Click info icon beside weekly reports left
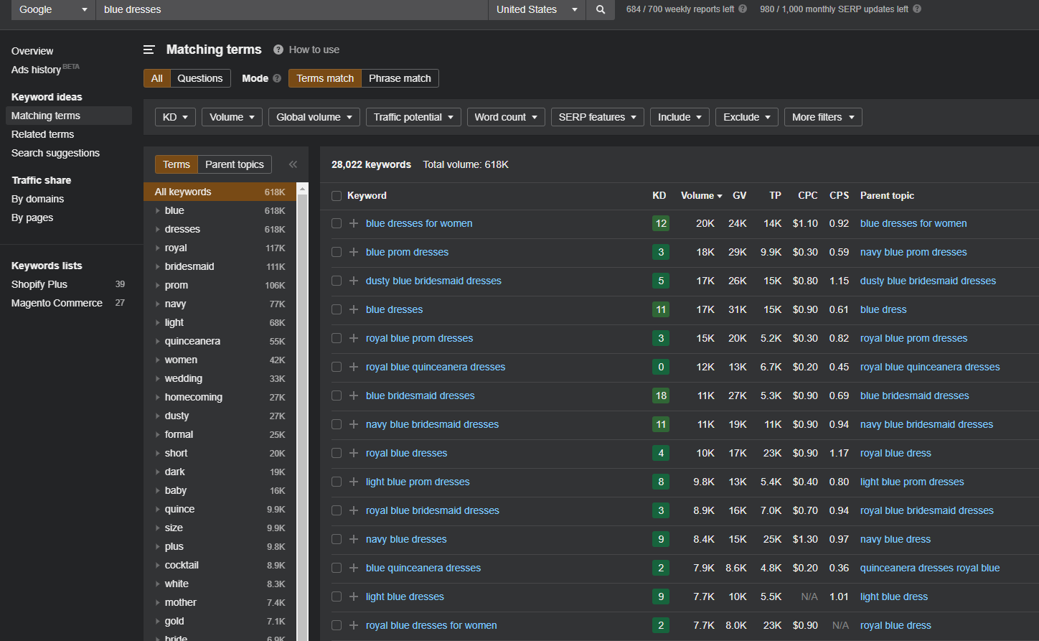 point(743,9)
